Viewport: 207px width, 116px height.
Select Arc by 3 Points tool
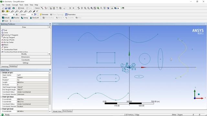click(x=8, y=40)
